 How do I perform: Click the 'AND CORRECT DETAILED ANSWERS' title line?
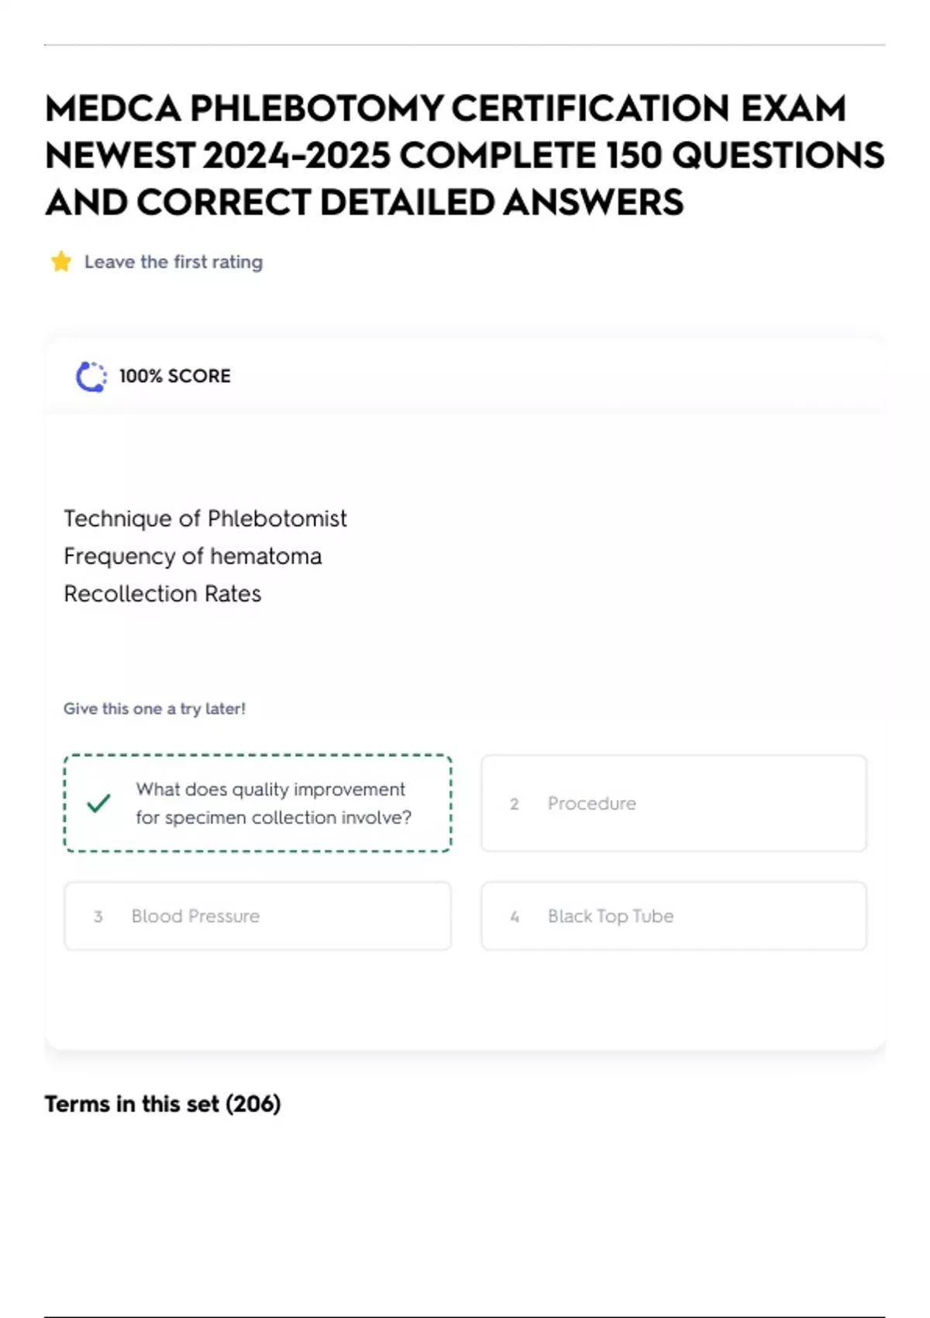(x=364, y=203)
